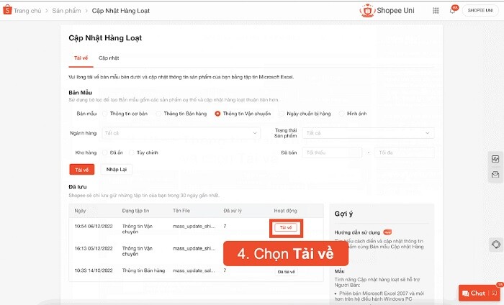Click the Hoạt động column header
This screenshot has height=305, width=504.
tap(285, 211)
